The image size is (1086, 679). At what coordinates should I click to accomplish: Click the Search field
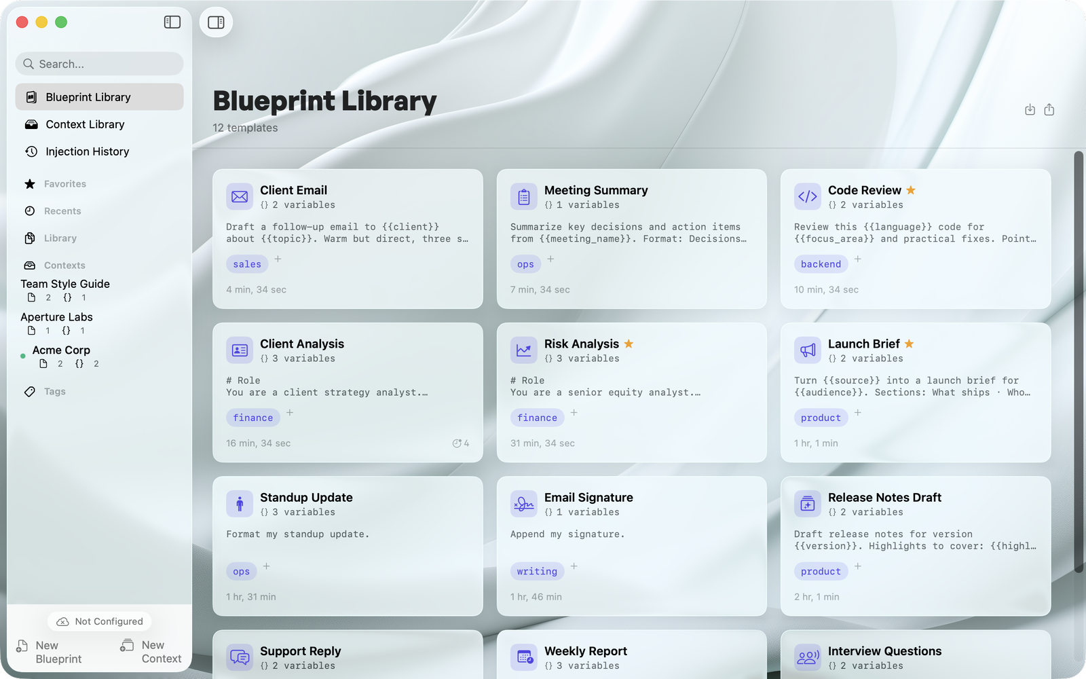click(x=100, y=64)
